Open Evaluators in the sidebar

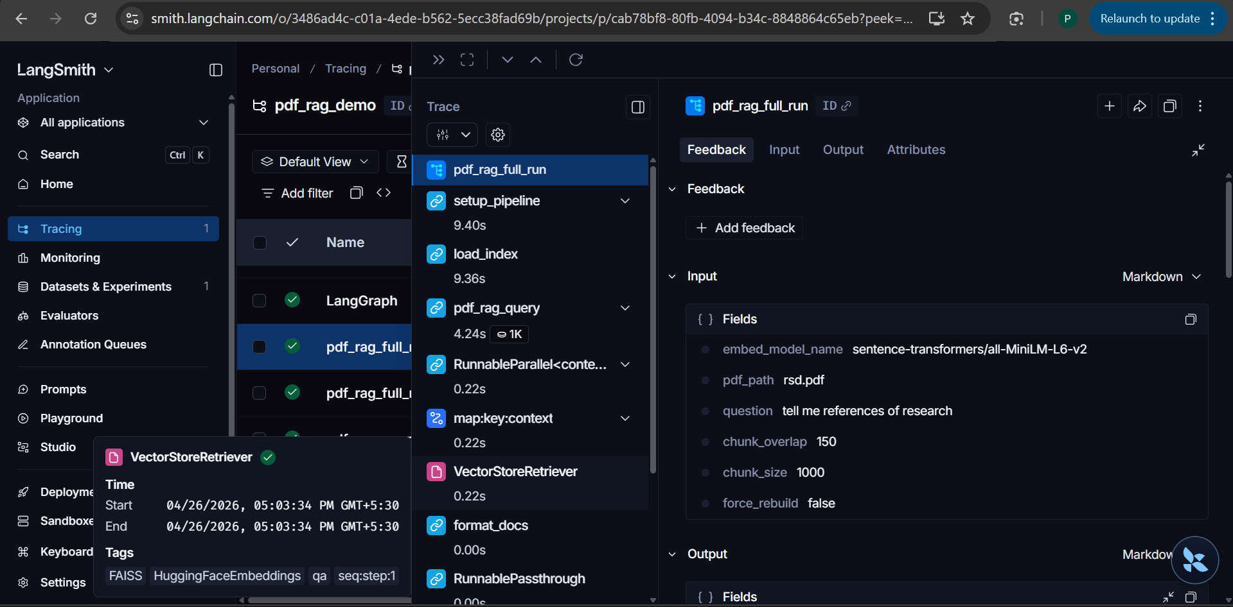[x=113, y=316]
